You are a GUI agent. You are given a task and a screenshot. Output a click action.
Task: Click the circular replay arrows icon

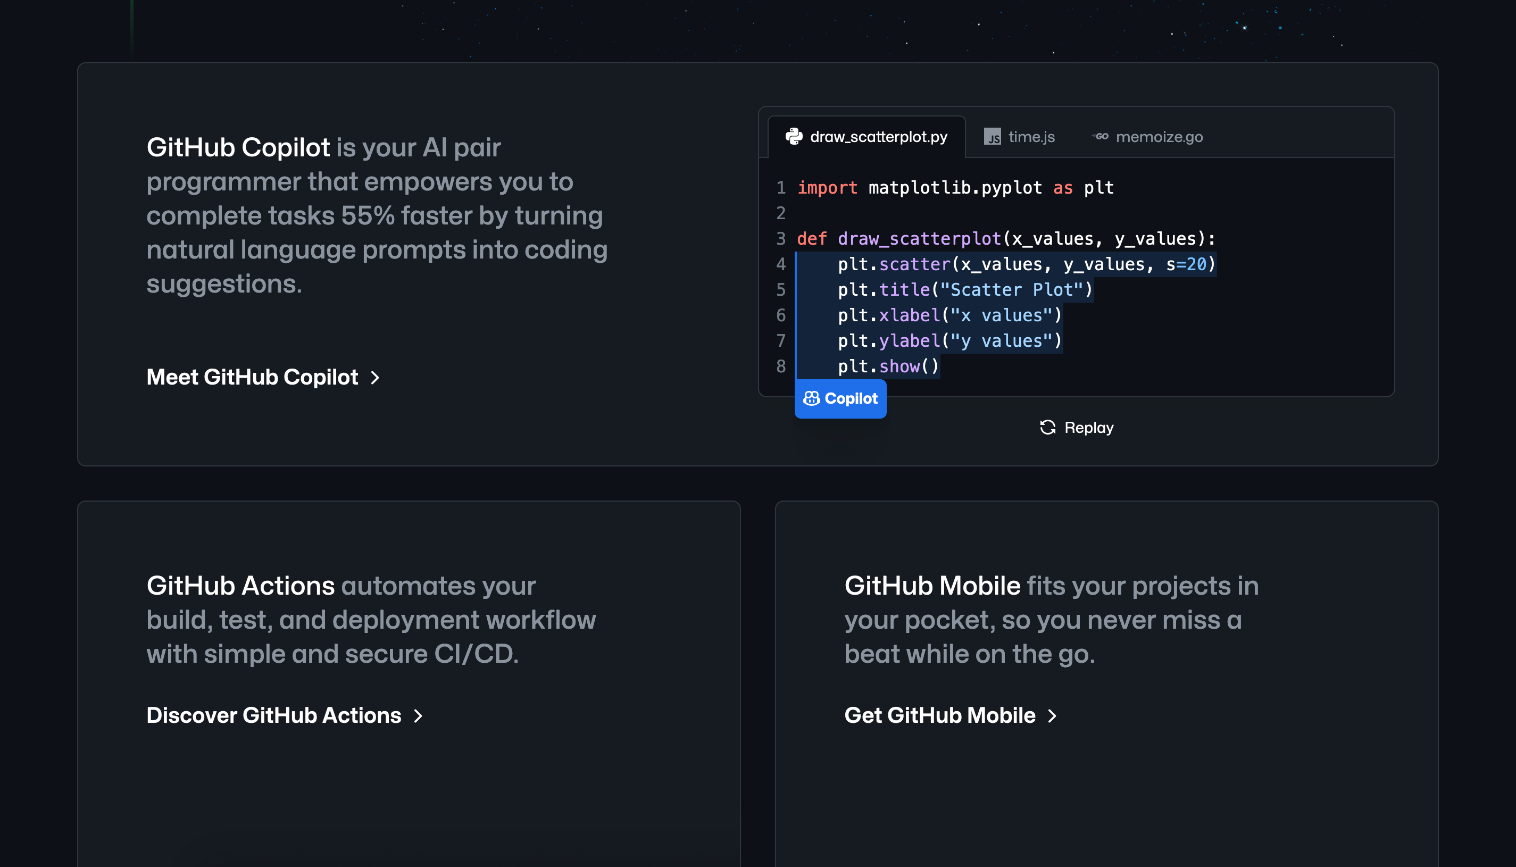tap(1048, 428)
